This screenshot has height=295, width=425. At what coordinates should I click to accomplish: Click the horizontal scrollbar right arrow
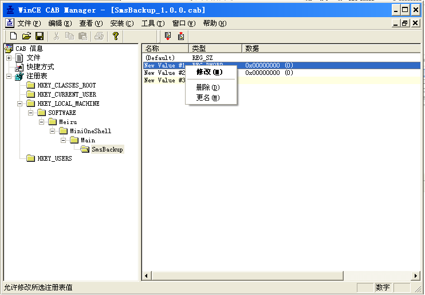pos(415,276)
